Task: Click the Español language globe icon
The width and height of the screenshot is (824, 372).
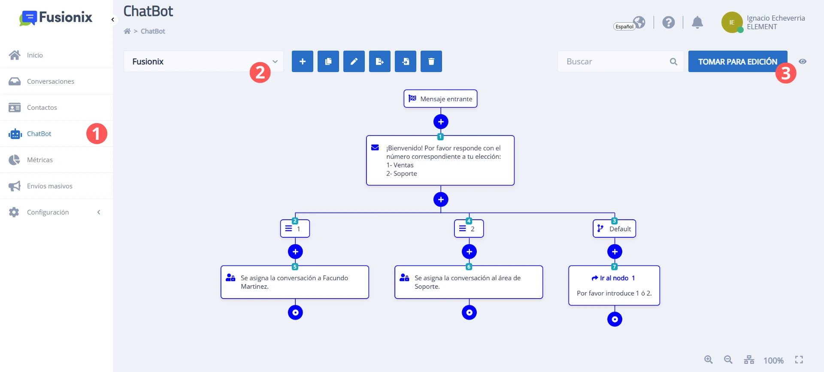Action: tap(639, 22)
